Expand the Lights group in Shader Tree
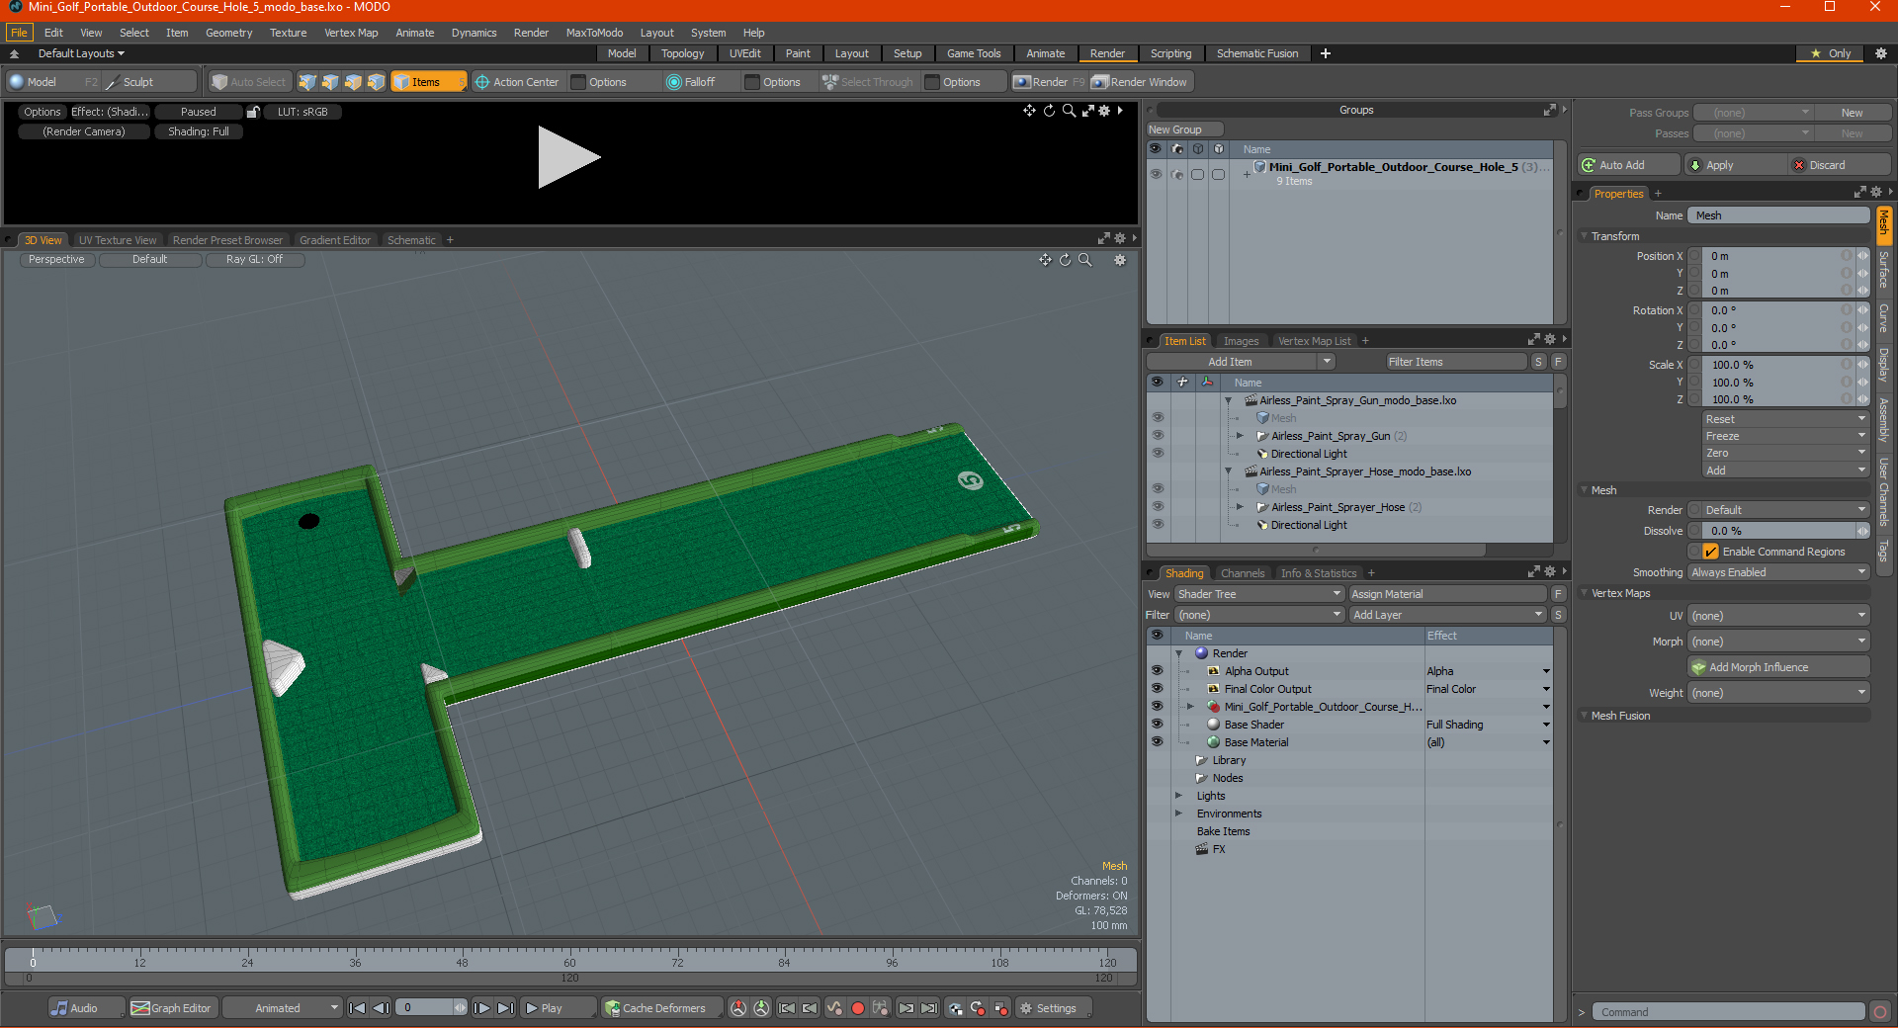Viewport: 1898px width, 1028px height. point(1179,796)
